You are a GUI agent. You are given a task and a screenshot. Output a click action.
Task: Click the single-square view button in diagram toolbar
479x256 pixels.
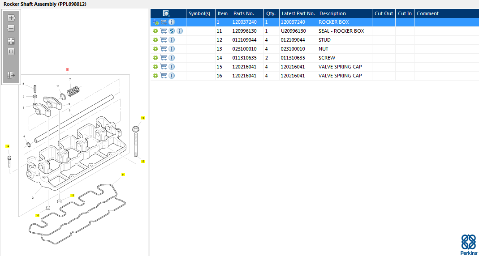(11, 51)
